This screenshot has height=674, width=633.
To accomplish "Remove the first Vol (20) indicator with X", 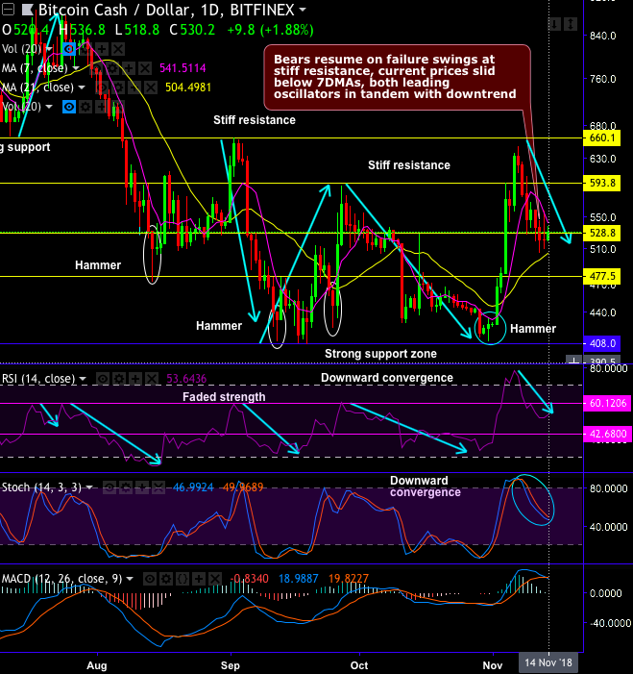I will (118, 49).
